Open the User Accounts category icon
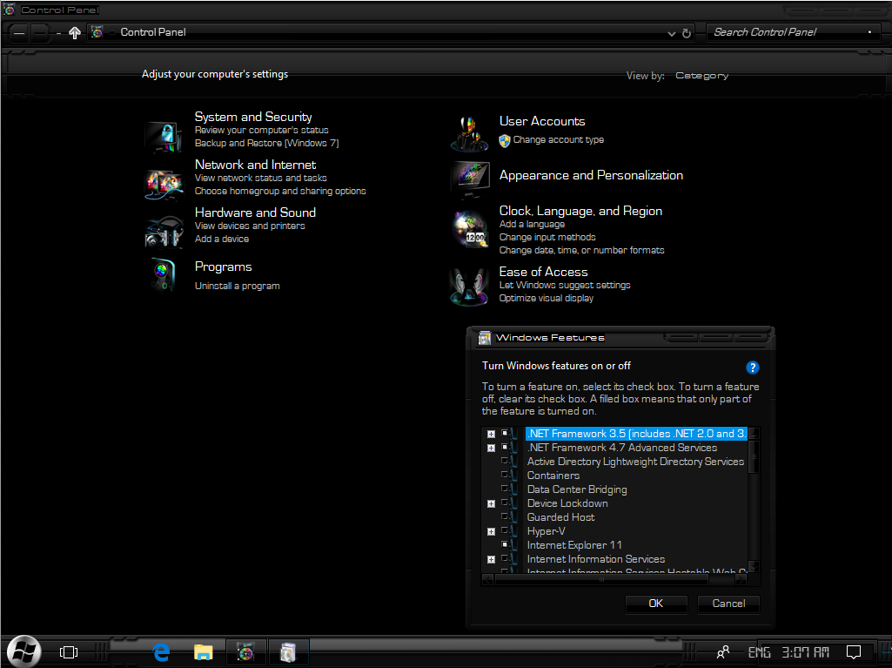 [469, 133]
